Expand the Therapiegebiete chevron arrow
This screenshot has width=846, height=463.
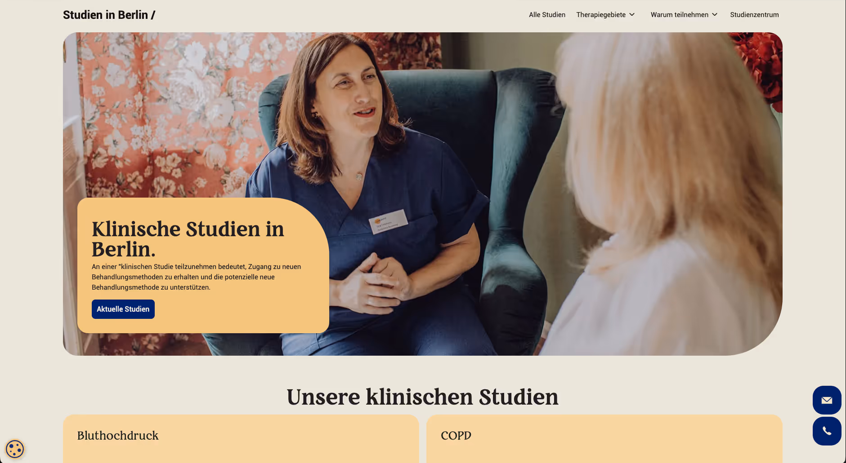[632, 15]
